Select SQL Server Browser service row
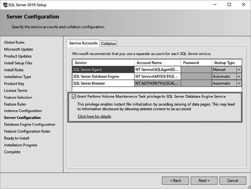This screenshot has width=251, height=189. click(x=103, y=83)
